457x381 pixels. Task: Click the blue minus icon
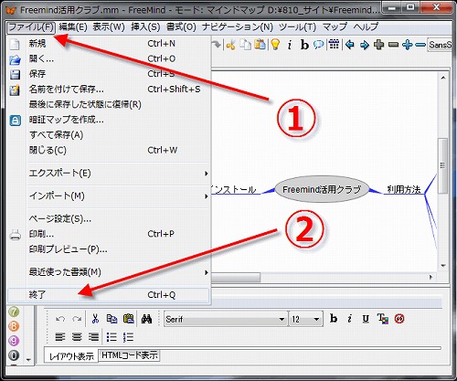[x=420, y=45]
